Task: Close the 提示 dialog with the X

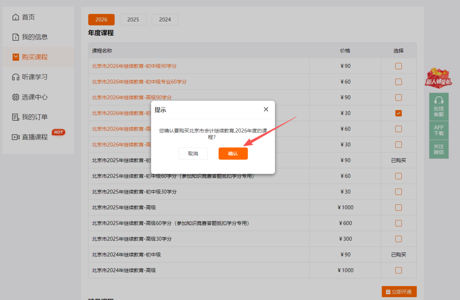Action: coord(266,109)
